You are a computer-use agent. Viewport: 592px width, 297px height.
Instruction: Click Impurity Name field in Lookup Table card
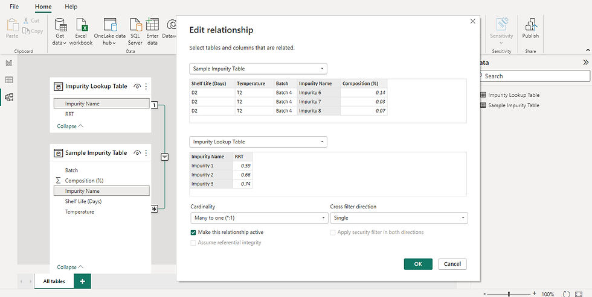pos(101,104)
